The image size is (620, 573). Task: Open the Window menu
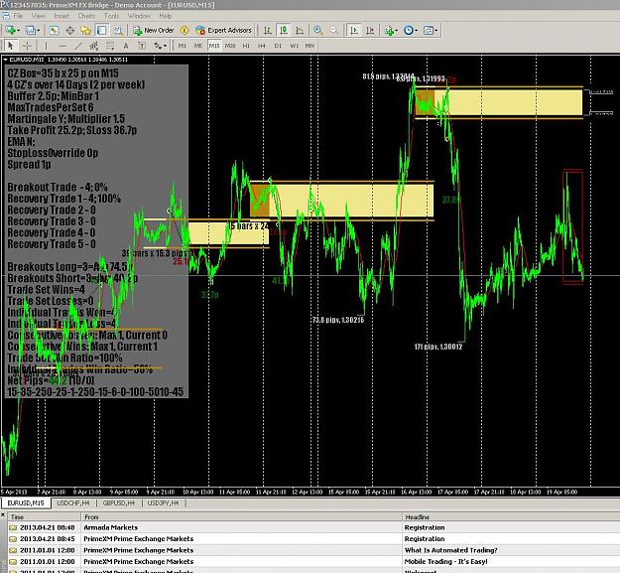[139, 16]
